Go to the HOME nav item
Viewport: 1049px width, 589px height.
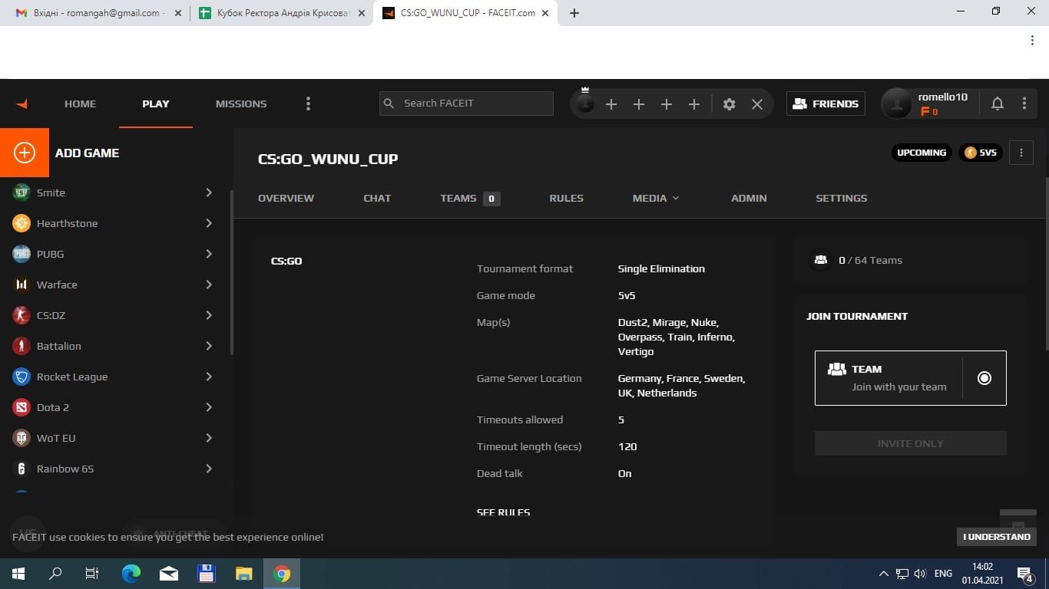(80, 104)
